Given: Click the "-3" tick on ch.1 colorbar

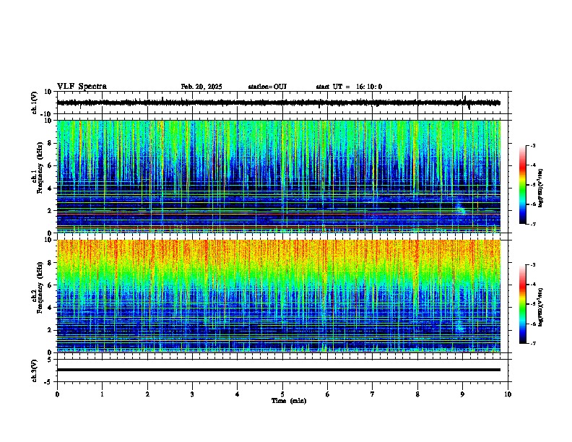Looking at the screenshot, I should click(x=532, y=145).
